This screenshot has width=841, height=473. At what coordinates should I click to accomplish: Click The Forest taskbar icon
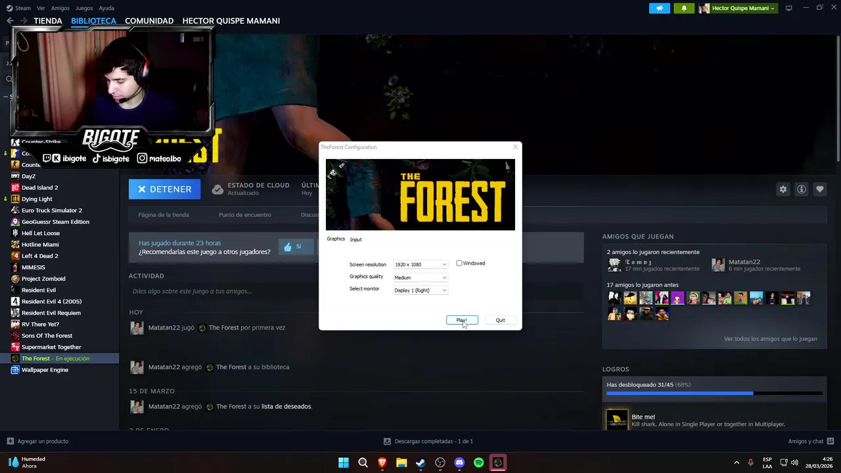click(x=498, y=462)
